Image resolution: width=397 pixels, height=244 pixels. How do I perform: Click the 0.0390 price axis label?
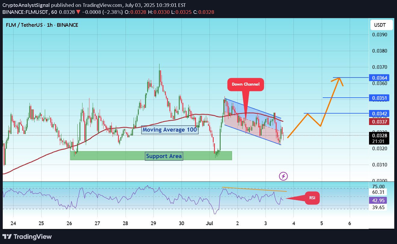(380, 35)
